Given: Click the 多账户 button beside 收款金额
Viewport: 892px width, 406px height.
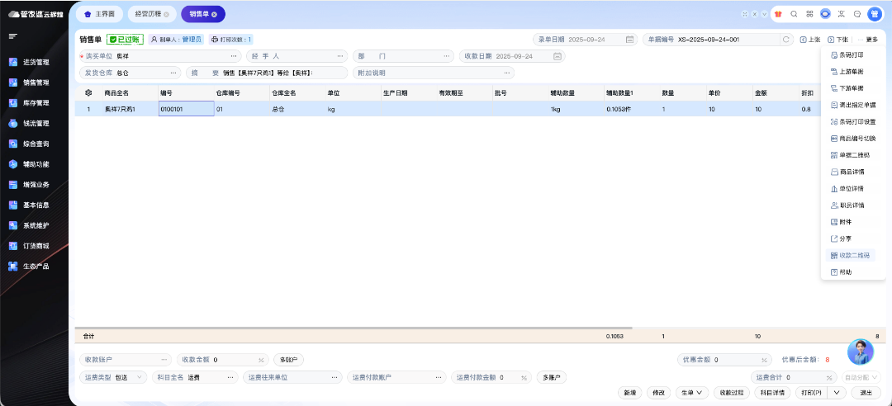Looking at the screenshot, I should 288,360.
